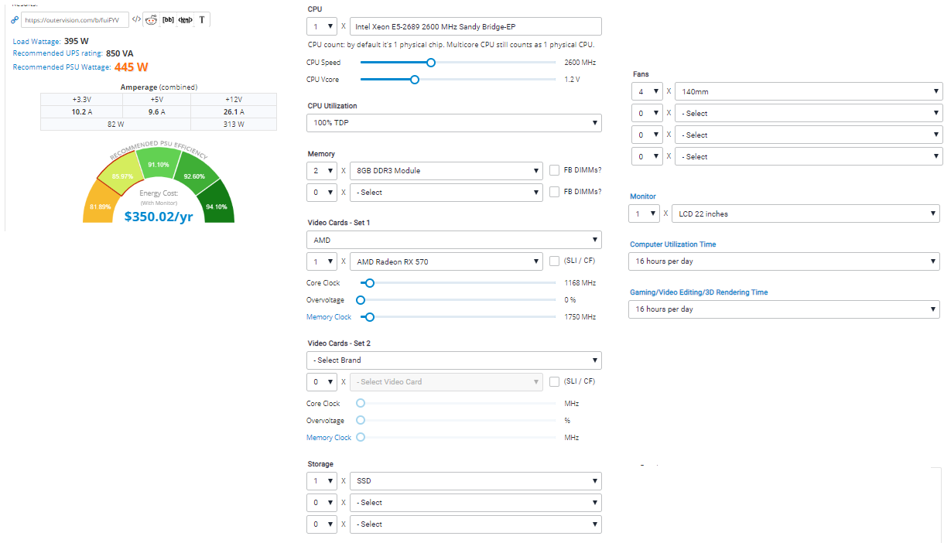Click the CPU Speed slider handle
The width and height of the screenshot is (944, 543).
(431, 63)
